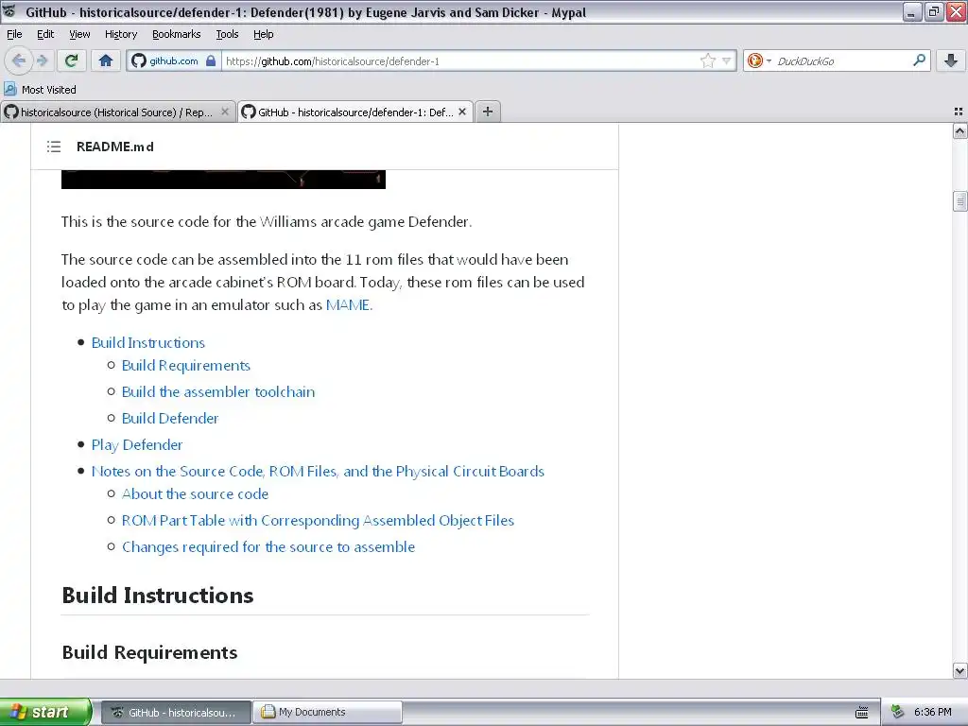The height and width of the screenshot is (726, 968).
Task: Reload the current page
Action: (x=72, y=60)
